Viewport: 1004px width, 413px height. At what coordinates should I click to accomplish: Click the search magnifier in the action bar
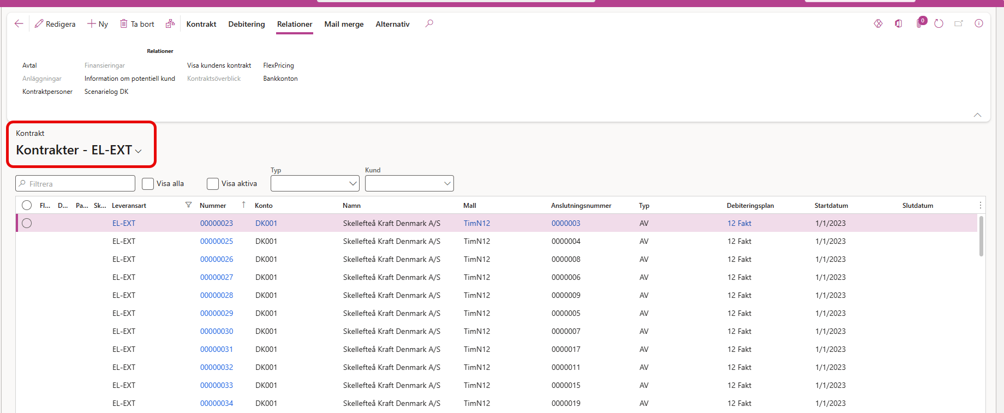pos(429,23)
